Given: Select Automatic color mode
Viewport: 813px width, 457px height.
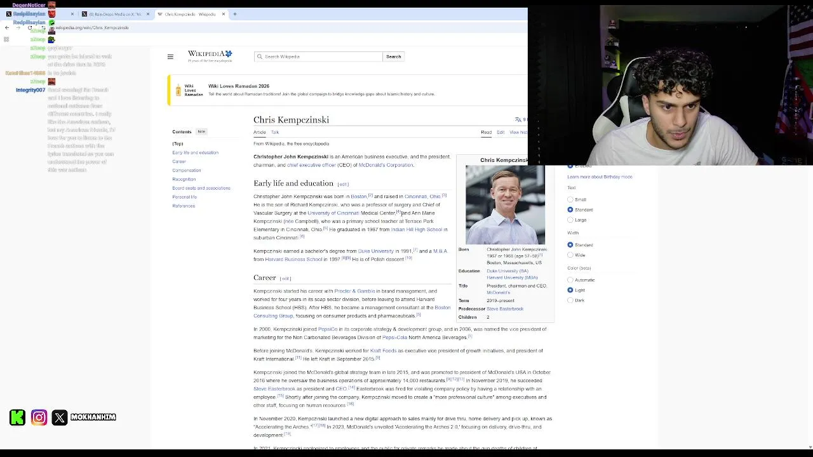Looking at the screenshot, I should click(x=570, y=280).
